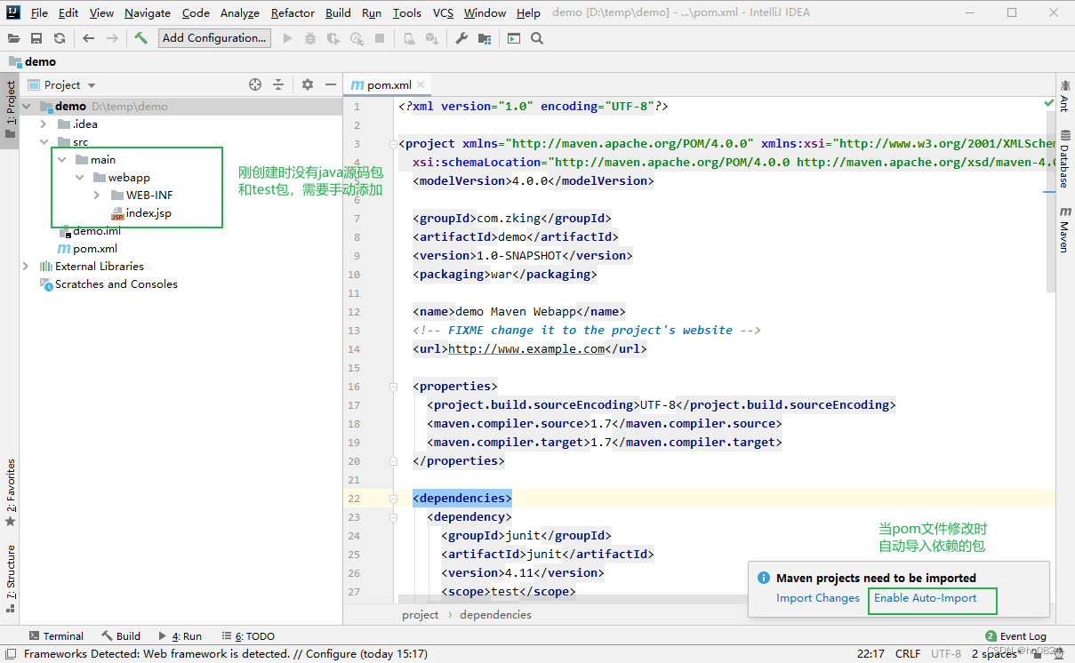Click the Debug bug icon
Viewport: 1075px width, 663px height.
coord(310,38)
